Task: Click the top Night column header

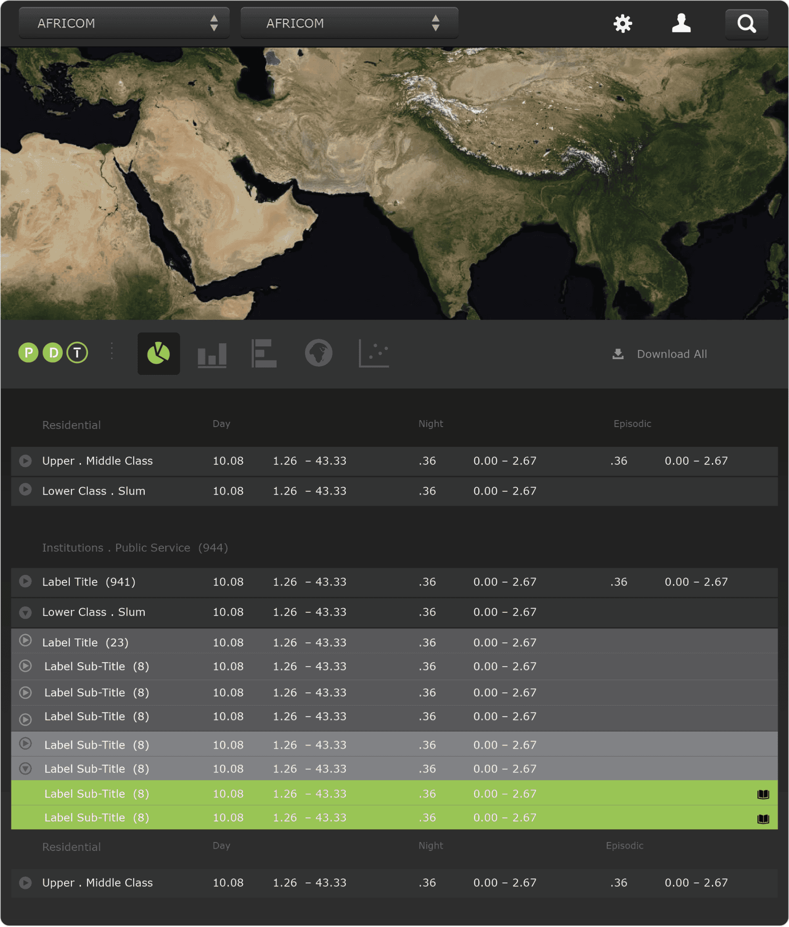Action: click(431, 424)
